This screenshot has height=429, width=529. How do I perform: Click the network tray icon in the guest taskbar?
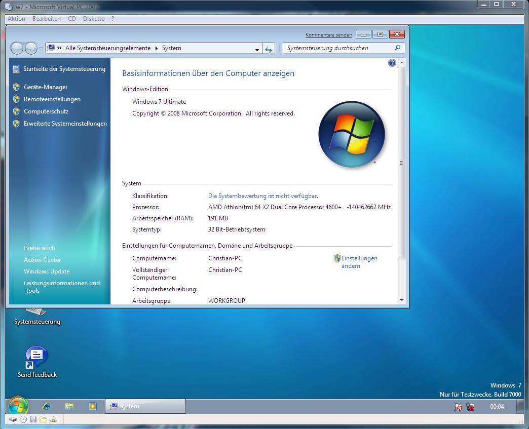(470, 407)
